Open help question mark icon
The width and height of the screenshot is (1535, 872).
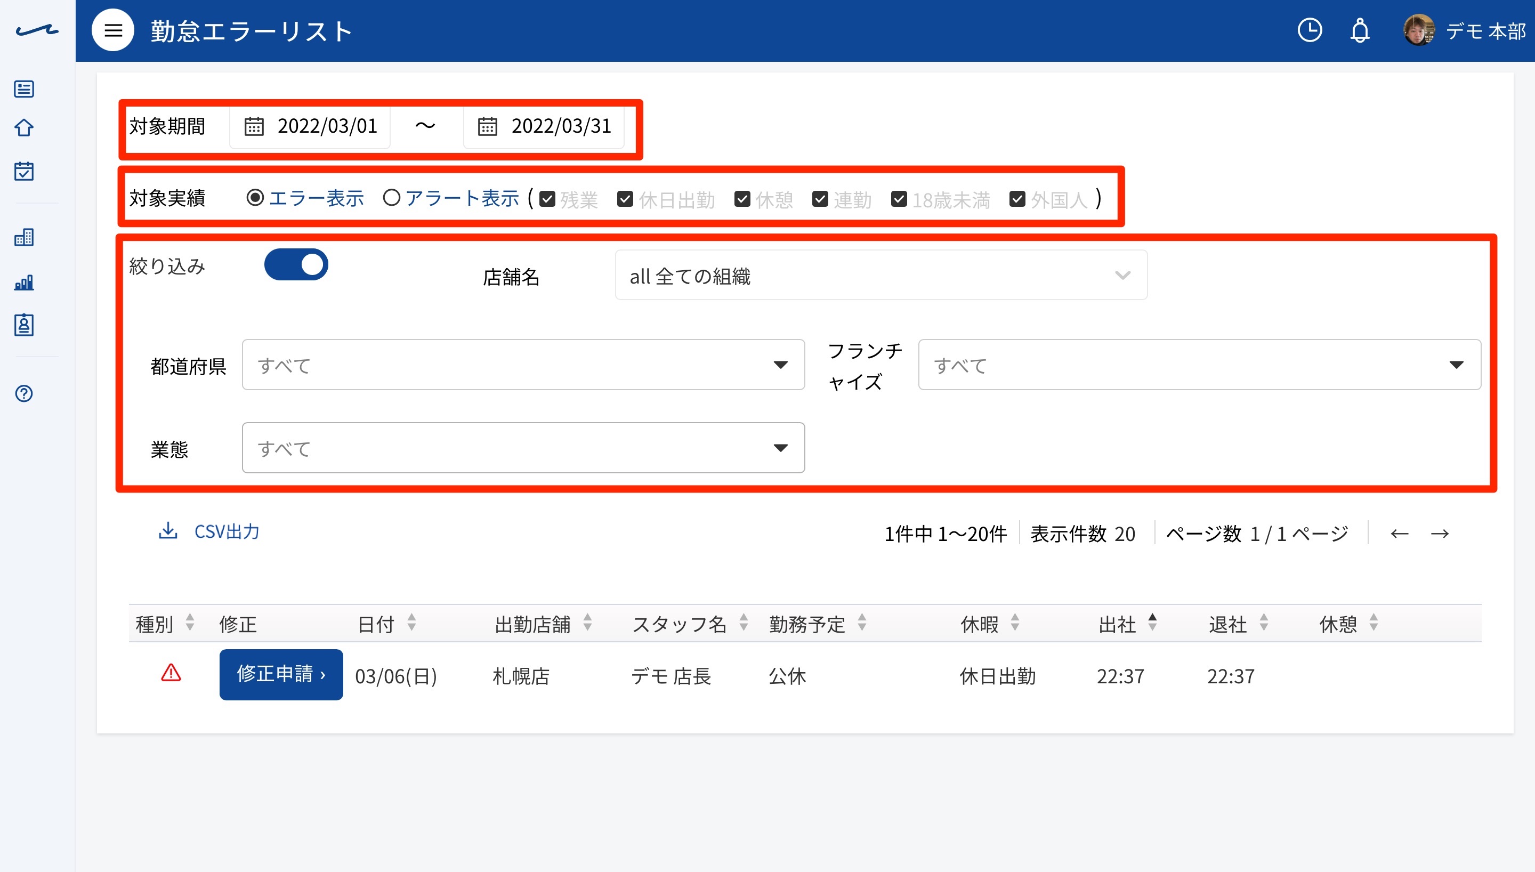[x=24, y=393]
